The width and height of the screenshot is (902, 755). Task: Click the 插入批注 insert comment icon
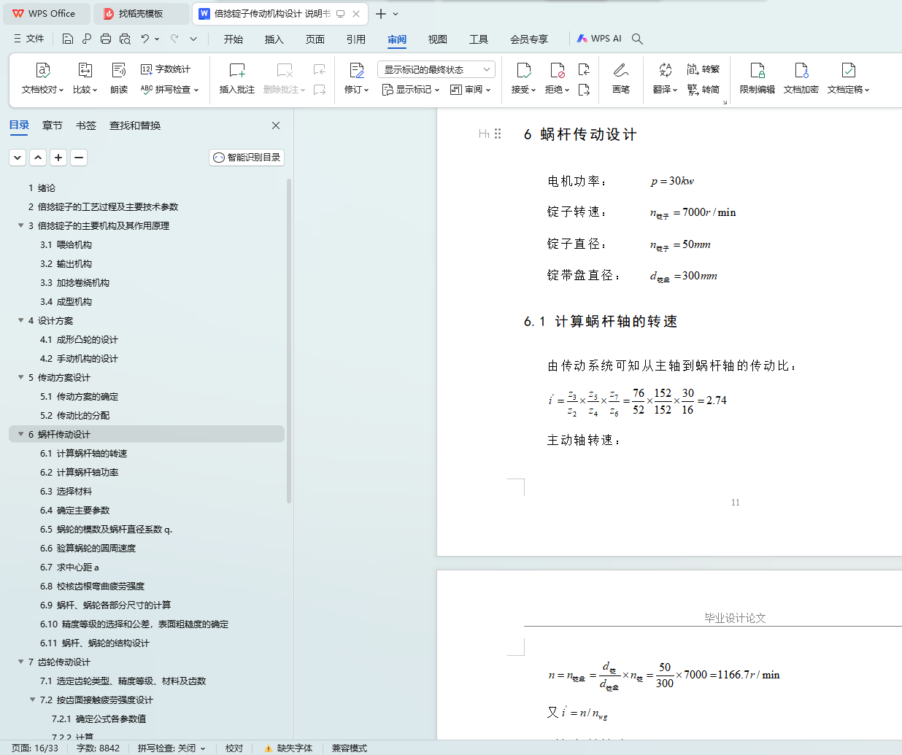click(237, 71)
